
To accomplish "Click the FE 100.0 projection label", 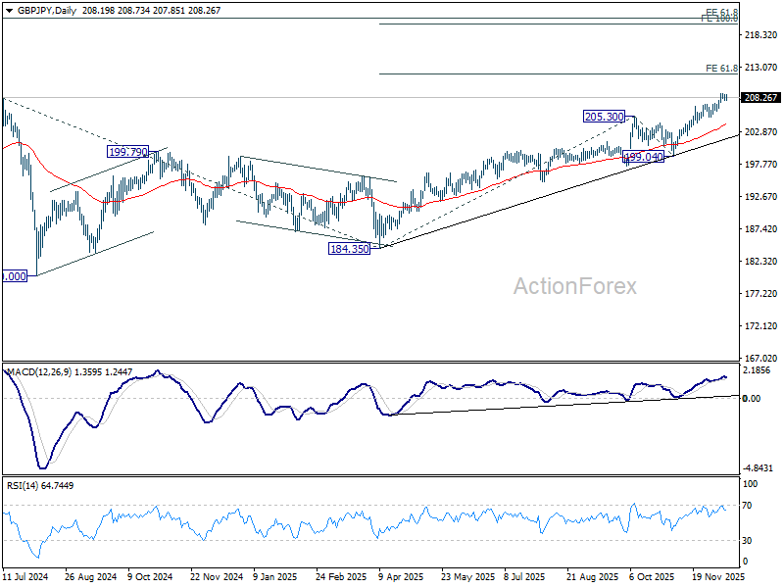I will (719, 20).
